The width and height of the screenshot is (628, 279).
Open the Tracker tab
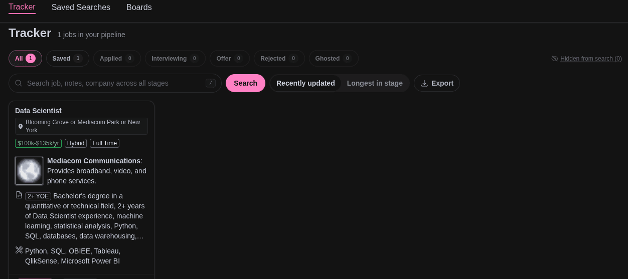(22, 7)
